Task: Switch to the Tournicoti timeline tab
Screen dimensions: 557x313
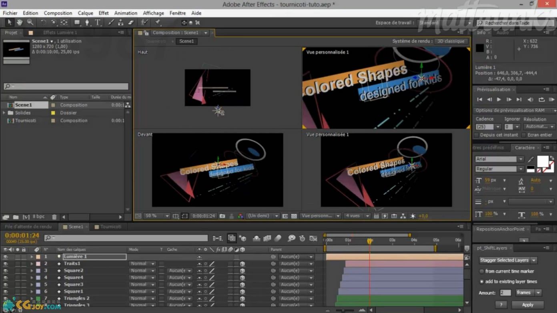Action: click(108, 227)
